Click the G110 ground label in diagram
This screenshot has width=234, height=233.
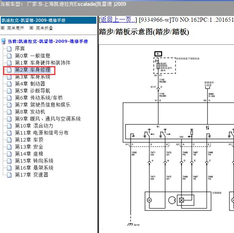click(136, 225)
